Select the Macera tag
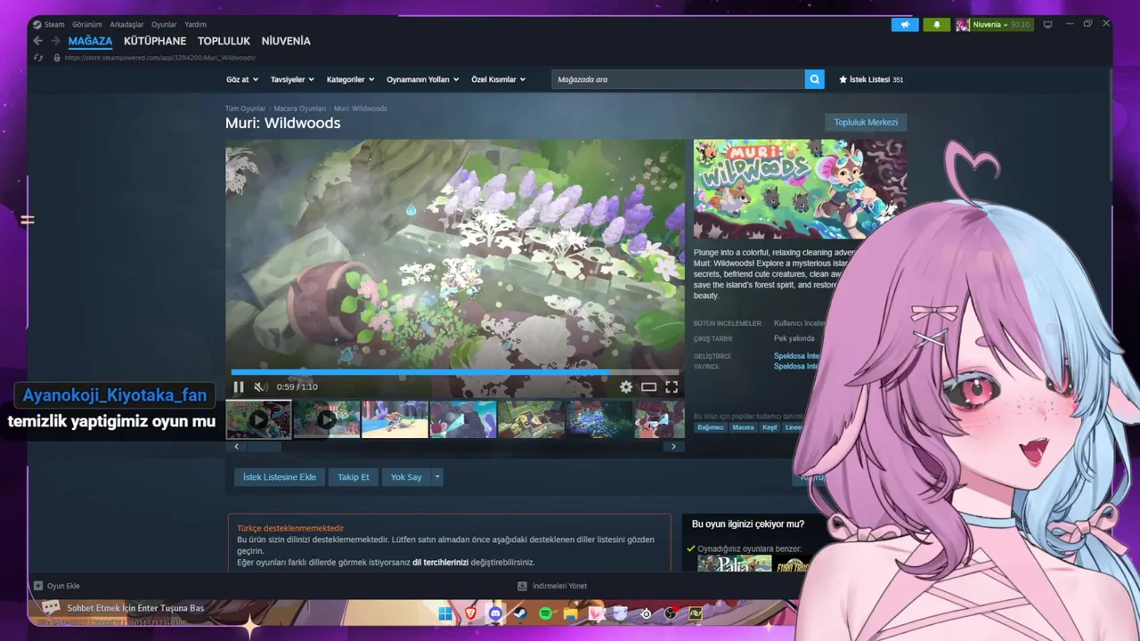1140x641 pixels. [x=743, y=427]
